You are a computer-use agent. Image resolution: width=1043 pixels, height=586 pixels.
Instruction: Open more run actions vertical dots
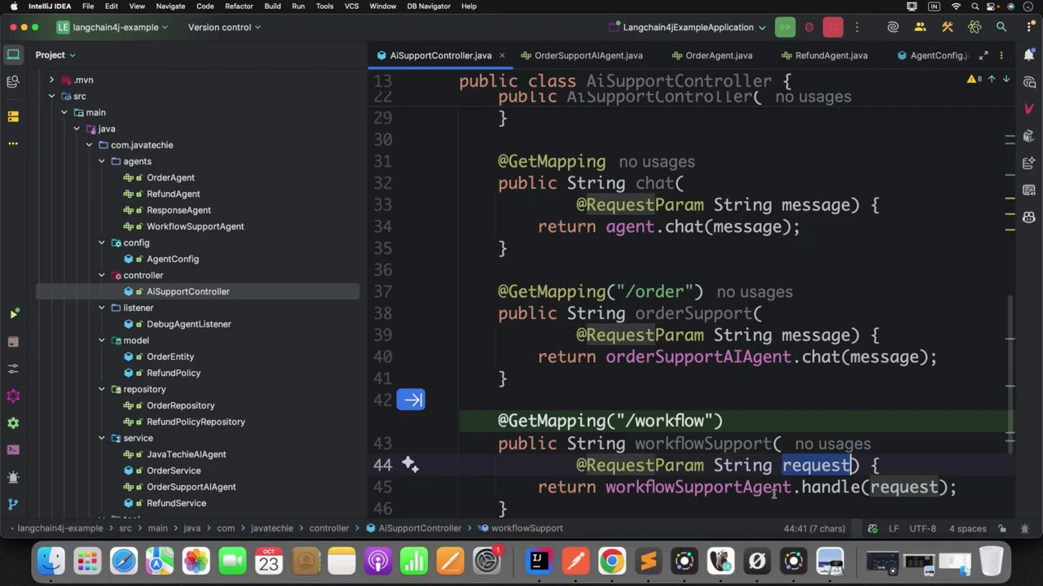point(856,27)
